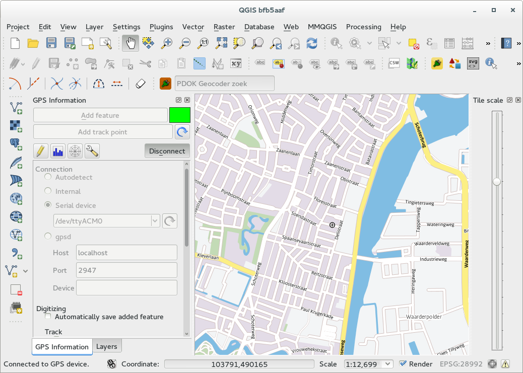Zoom to native 1:1 resolution
The image size is (523, 373).
(x=203, y=43)
